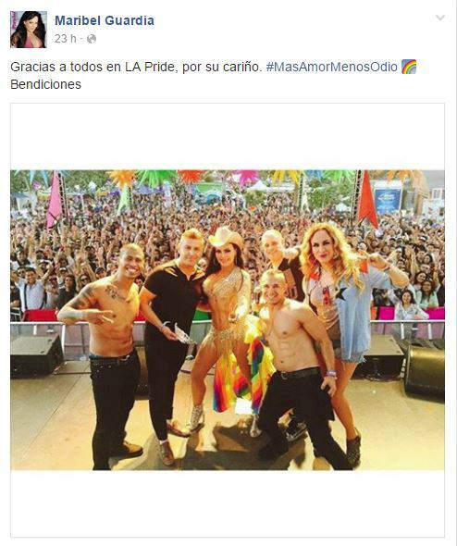Open the Maribel Guardia name link

(105, 20)
